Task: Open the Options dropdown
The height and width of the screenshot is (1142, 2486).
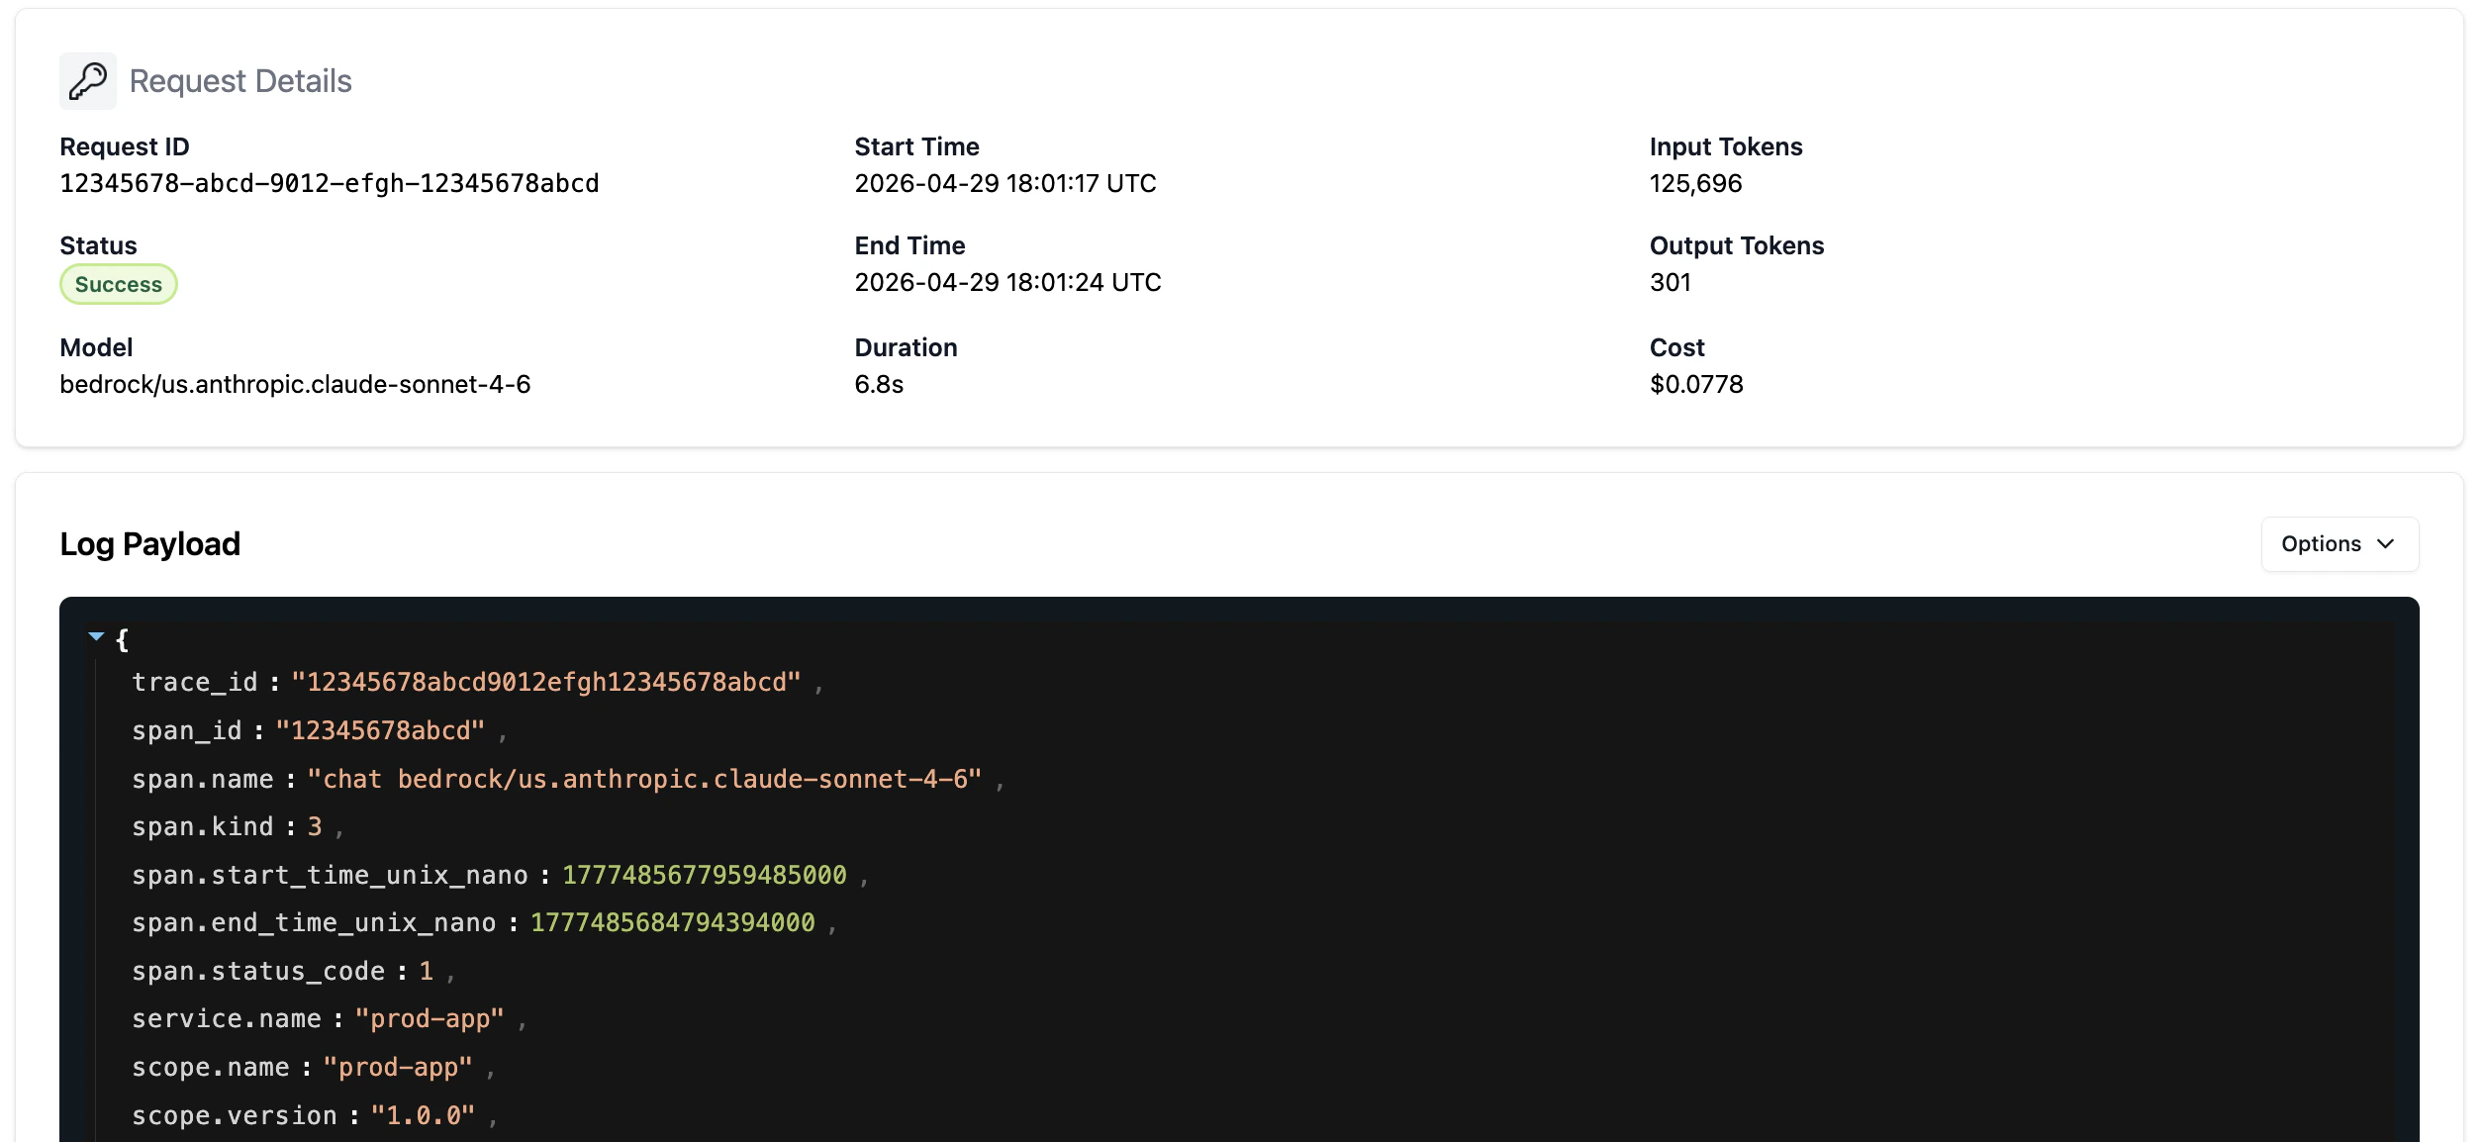Action: coord(2340,544)
